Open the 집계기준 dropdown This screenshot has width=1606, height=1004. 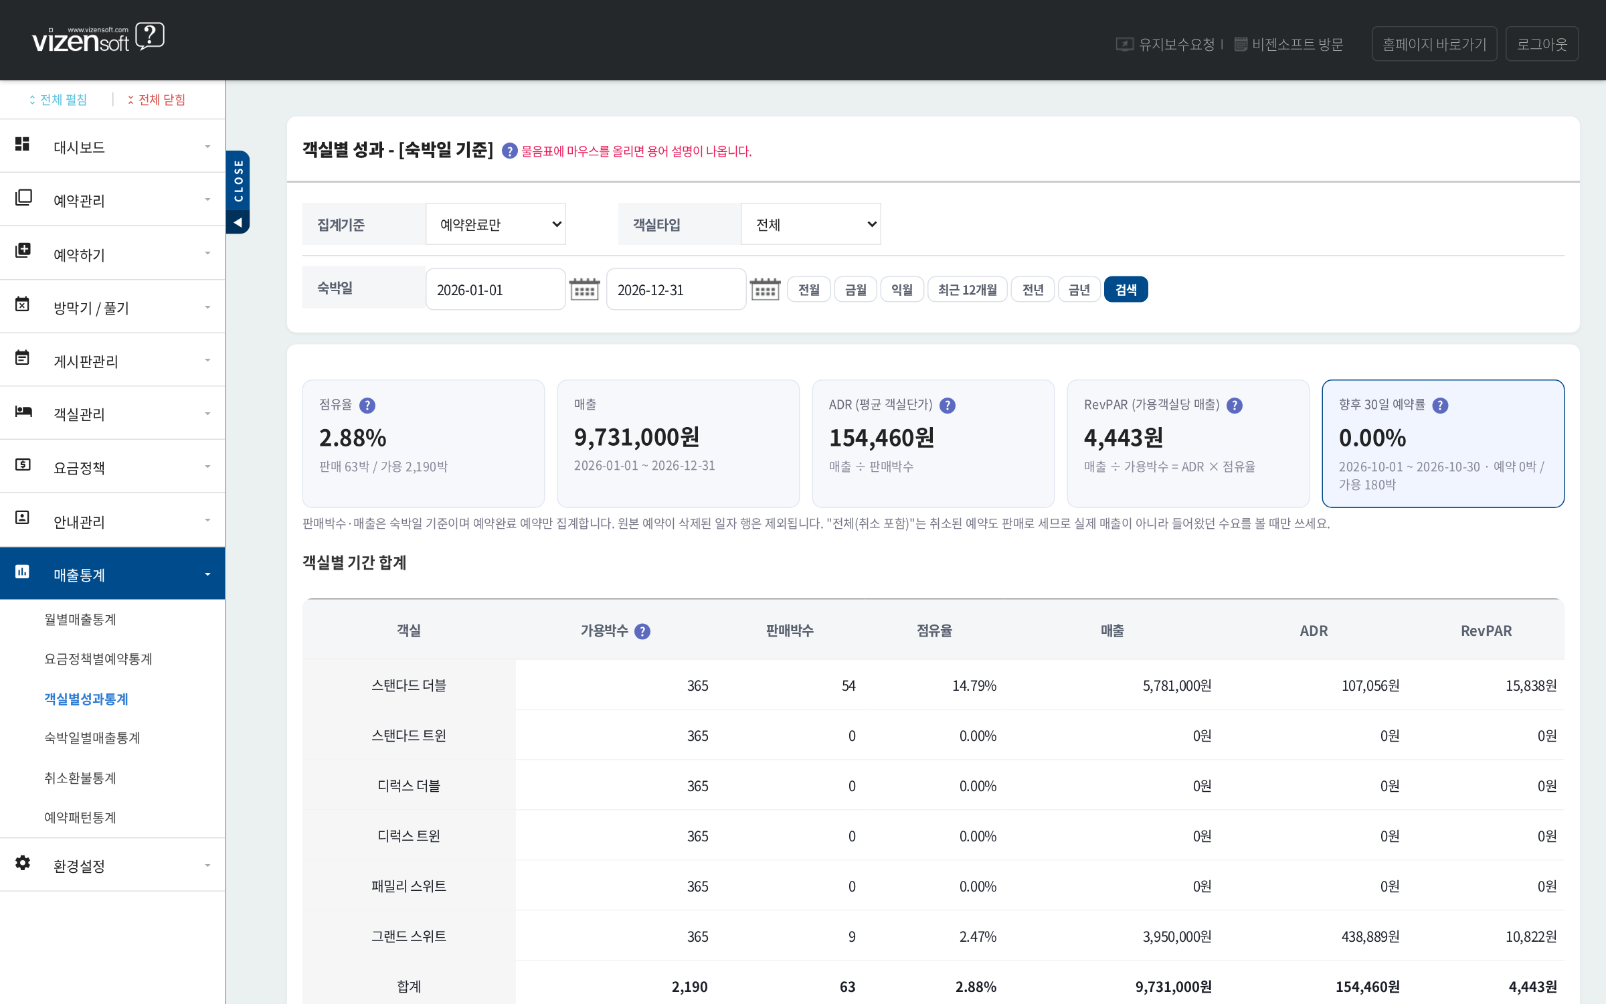click(x=496, y=224)
